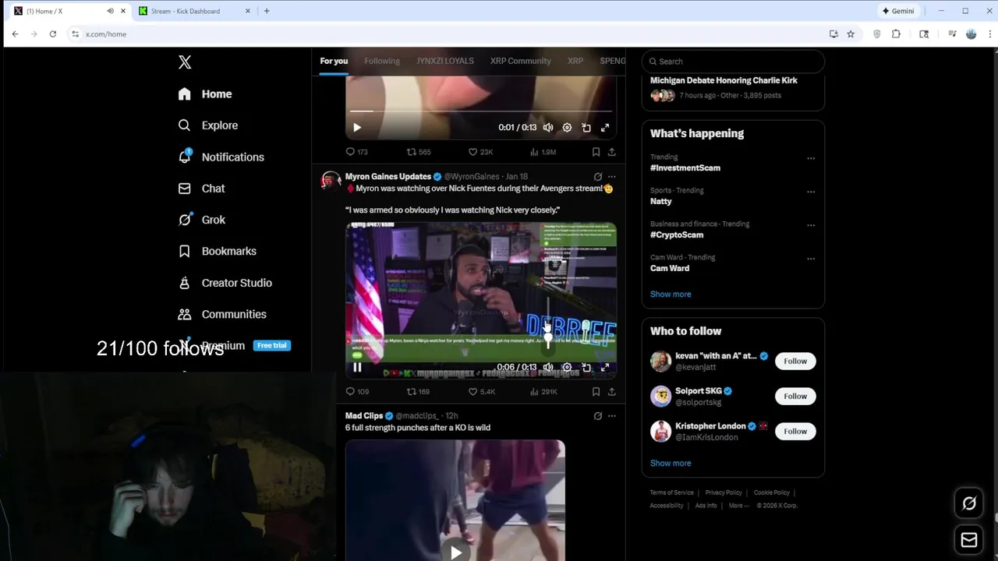Image resolution: width=998 pixels, height=561 pixels.
Task: Open Grok icon on Myron Gaines post
Action: click(x=598, y=177)
